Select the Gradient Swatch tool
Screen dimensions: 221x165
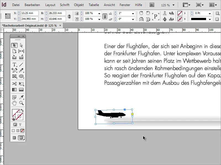pyautogui.click(x=14, y=90)
